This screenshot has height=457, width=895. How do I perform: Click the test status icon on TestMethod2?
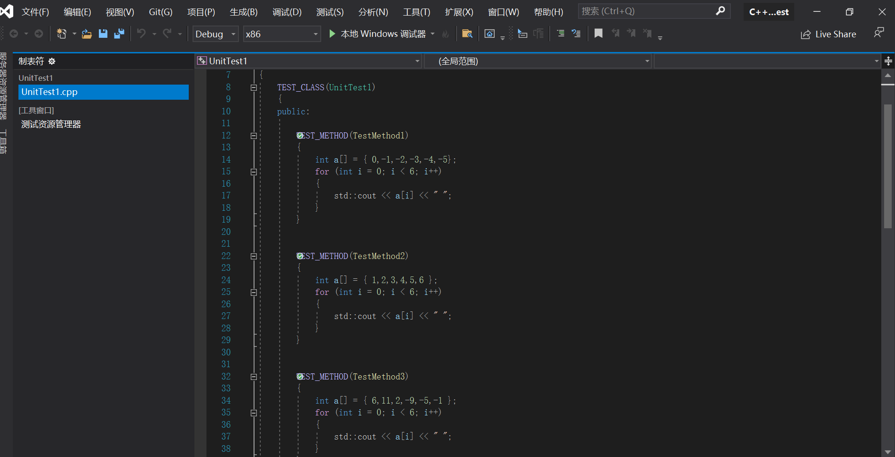point(300,256)
